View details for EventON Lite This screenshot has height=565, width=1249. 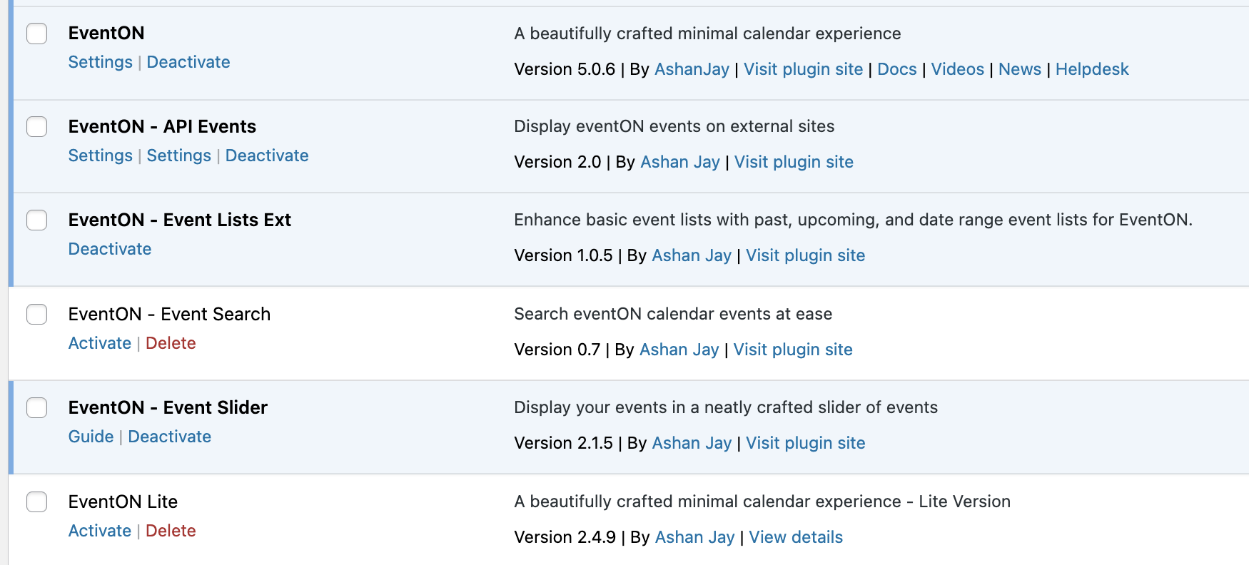pyautogui.click(x=795, y=538)
